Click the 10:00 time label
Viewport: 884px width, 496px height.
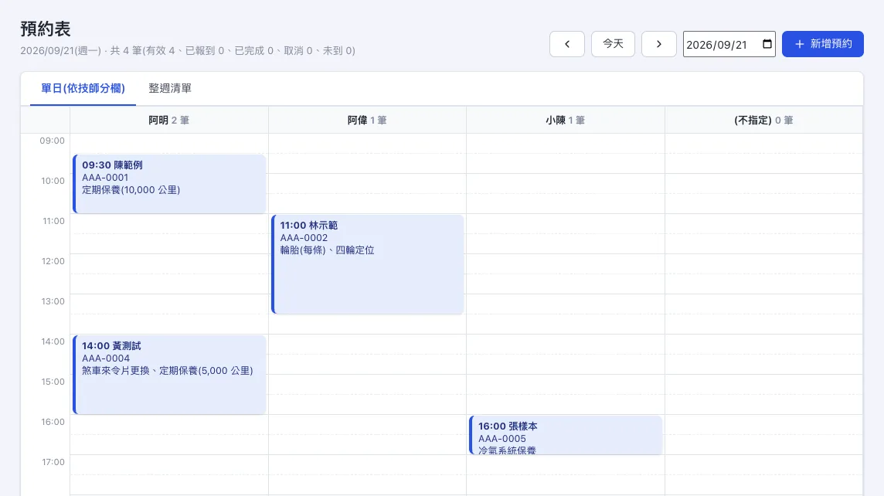coord(53,181)
